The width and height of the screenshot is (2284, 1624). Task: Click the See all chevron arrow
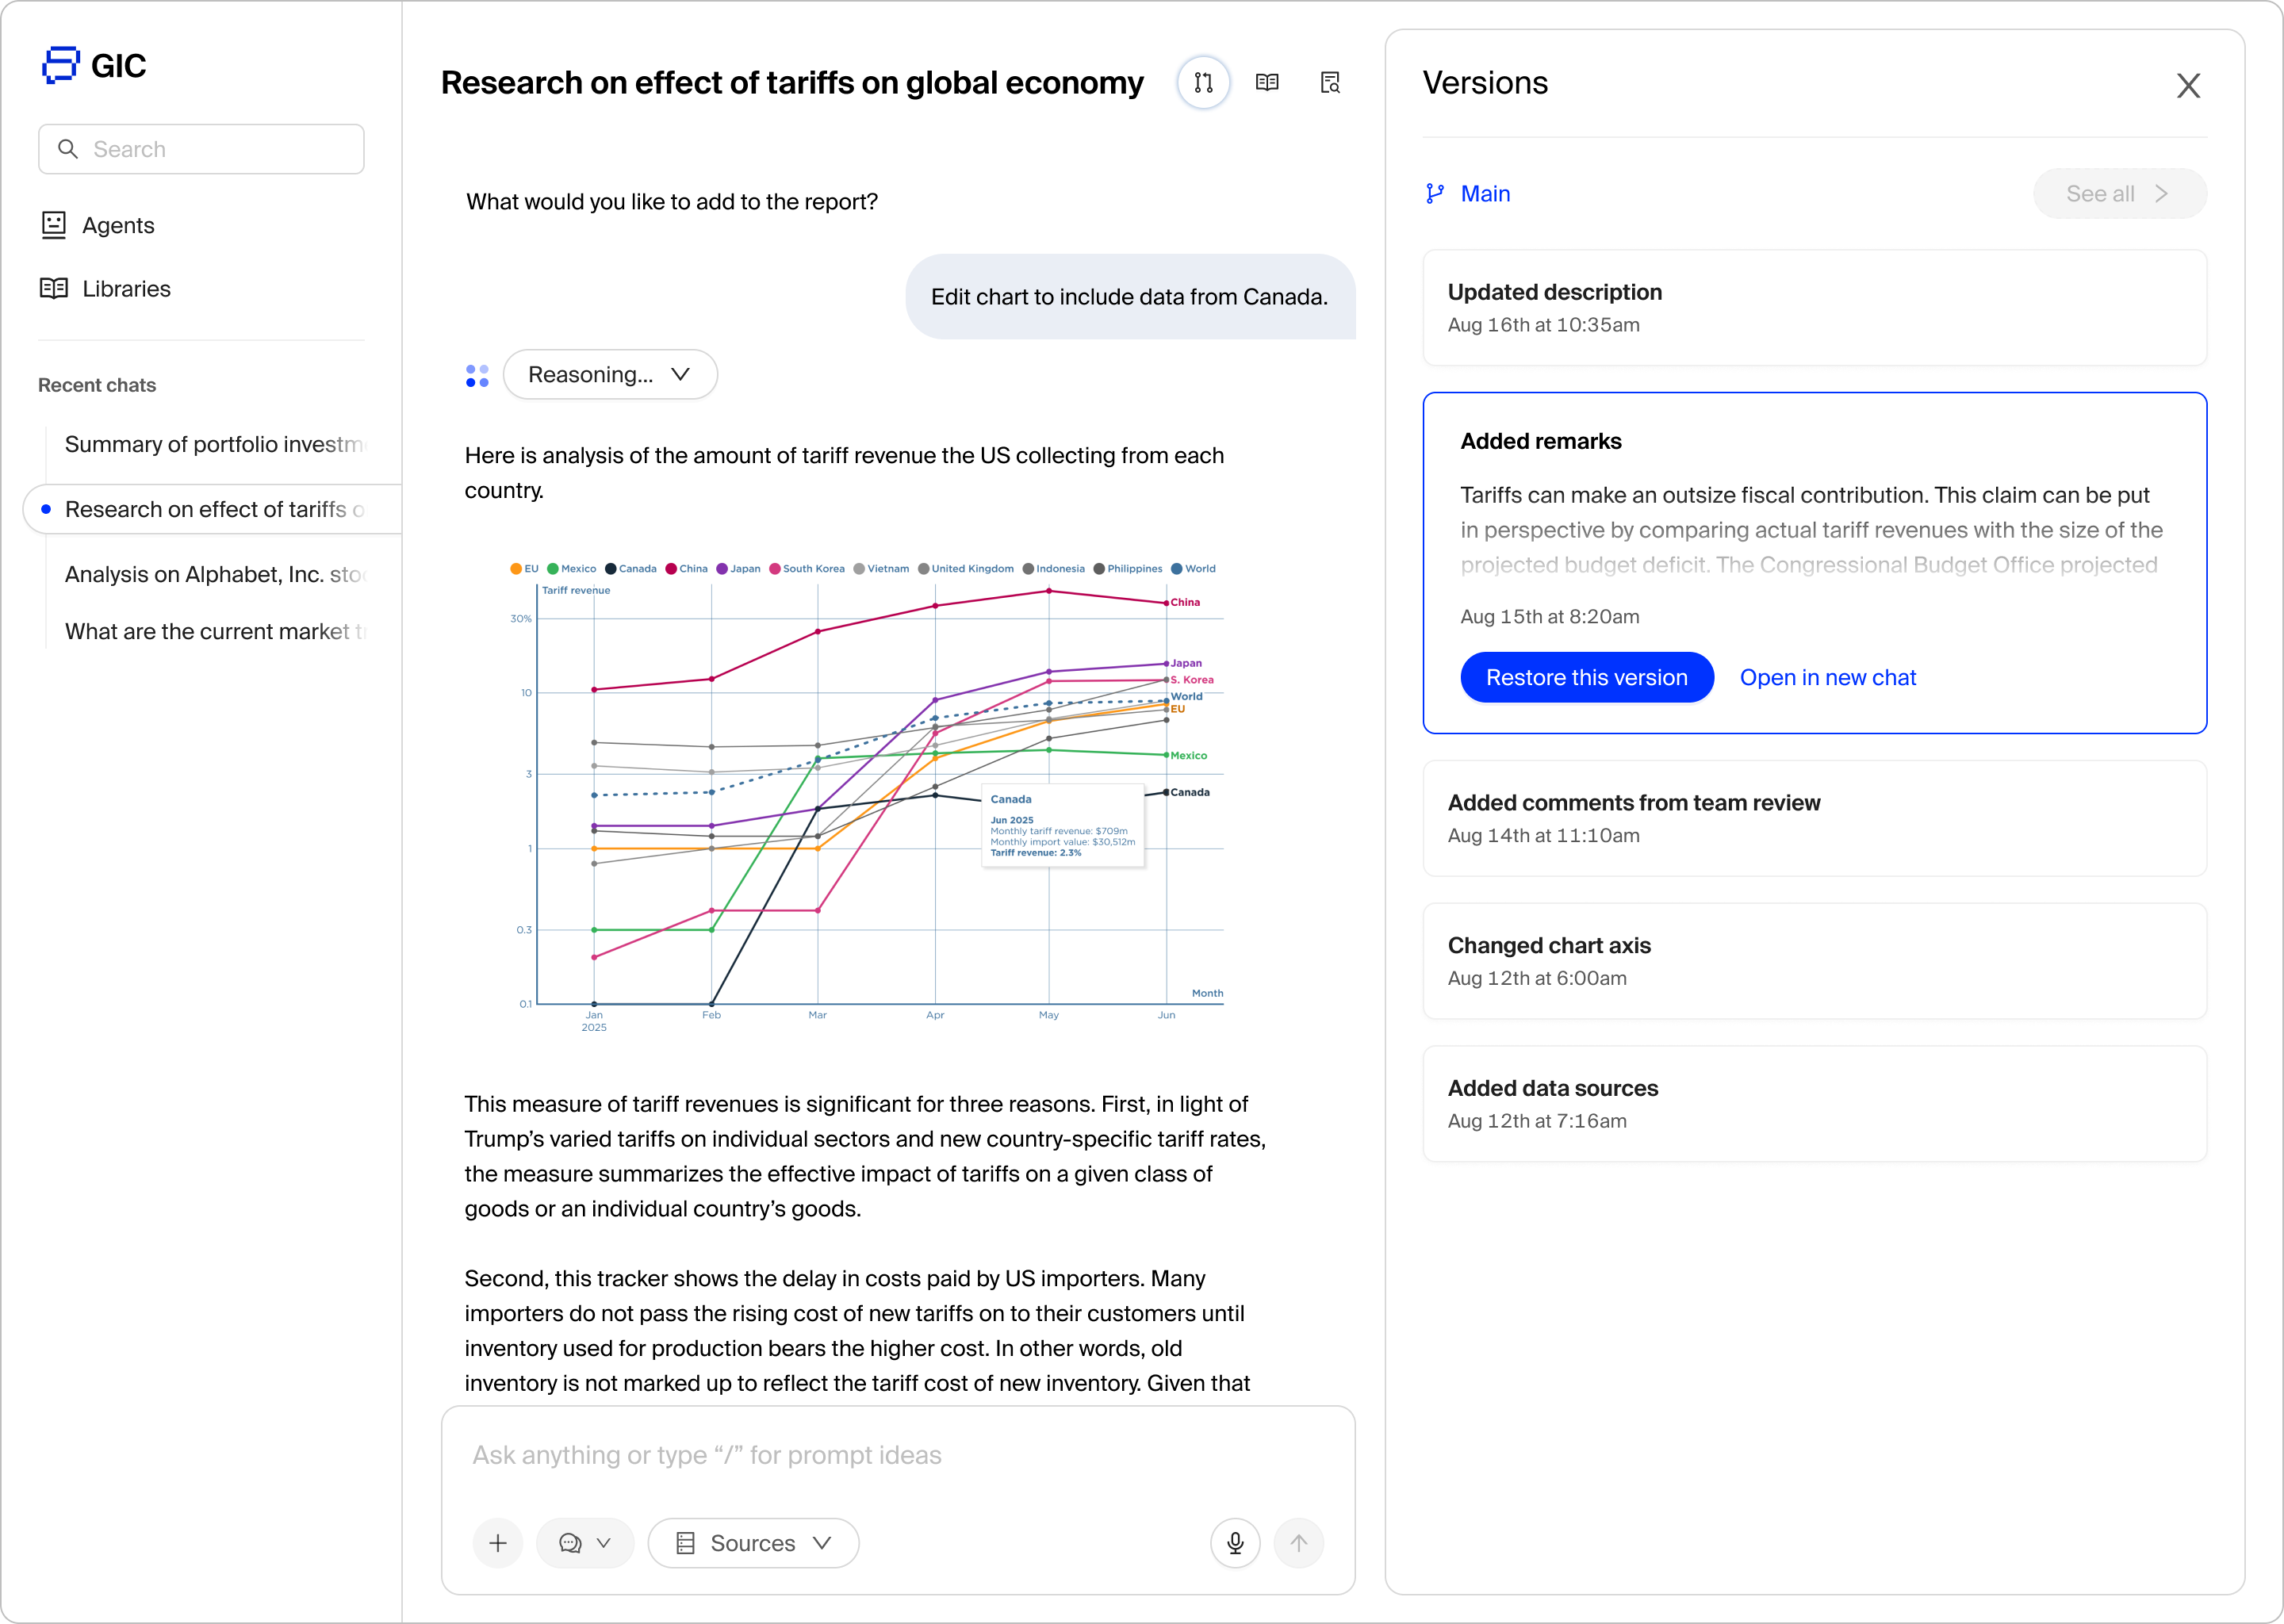[2163, 194]
